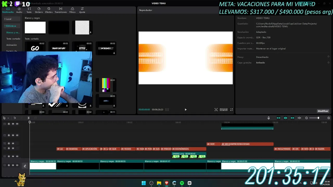Open the Multimedia tab
Screen dimensions: 333x187
click(x=8, y=10)
